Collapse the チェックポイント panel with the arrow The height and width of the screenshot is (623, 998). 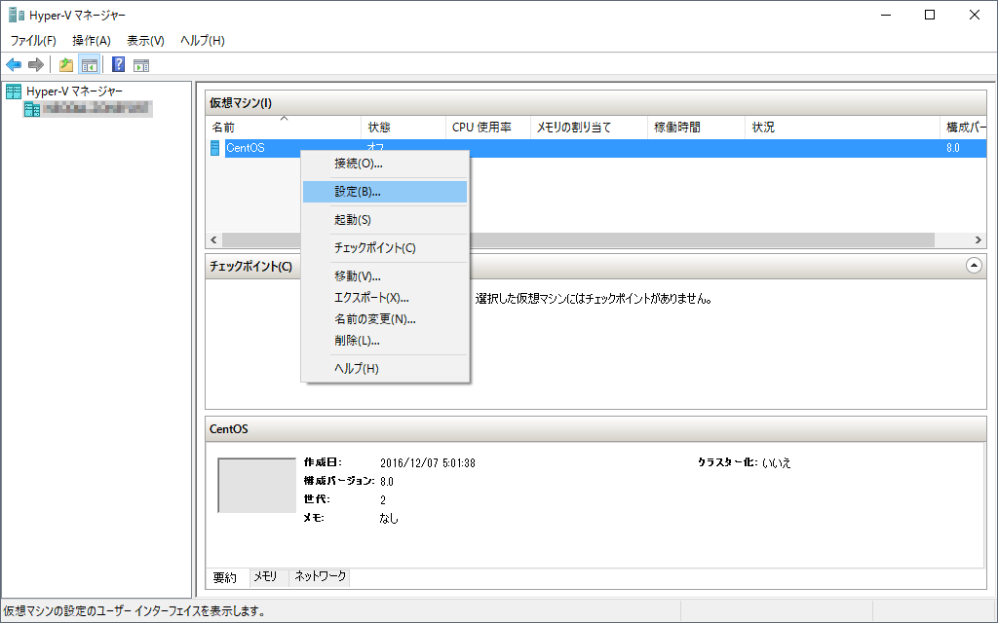point(974,266)
